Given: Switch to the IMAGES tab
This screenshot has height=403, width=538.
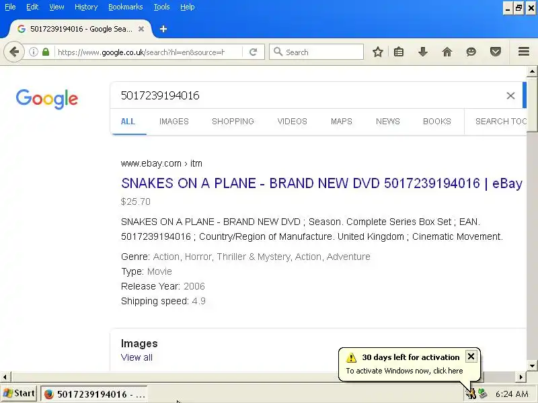Looking at the screenshot, I should point(174,122).
